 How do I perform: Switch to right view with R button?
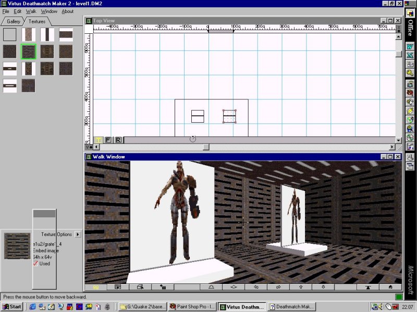118,140
